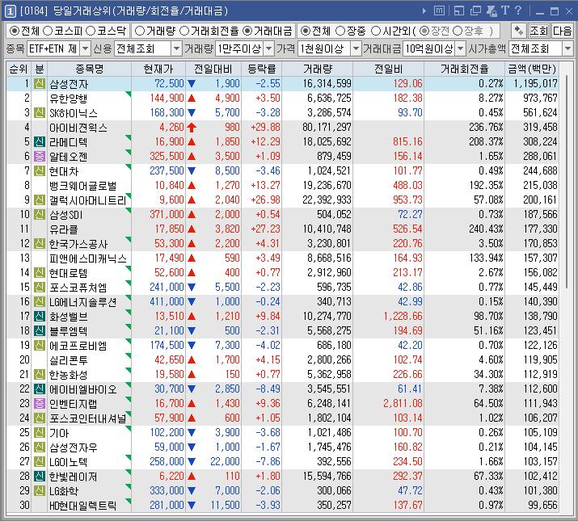Viewport: 578px width, 521px height.
Task: Sort by the 등락률 column header
Action: click(261, 69)
